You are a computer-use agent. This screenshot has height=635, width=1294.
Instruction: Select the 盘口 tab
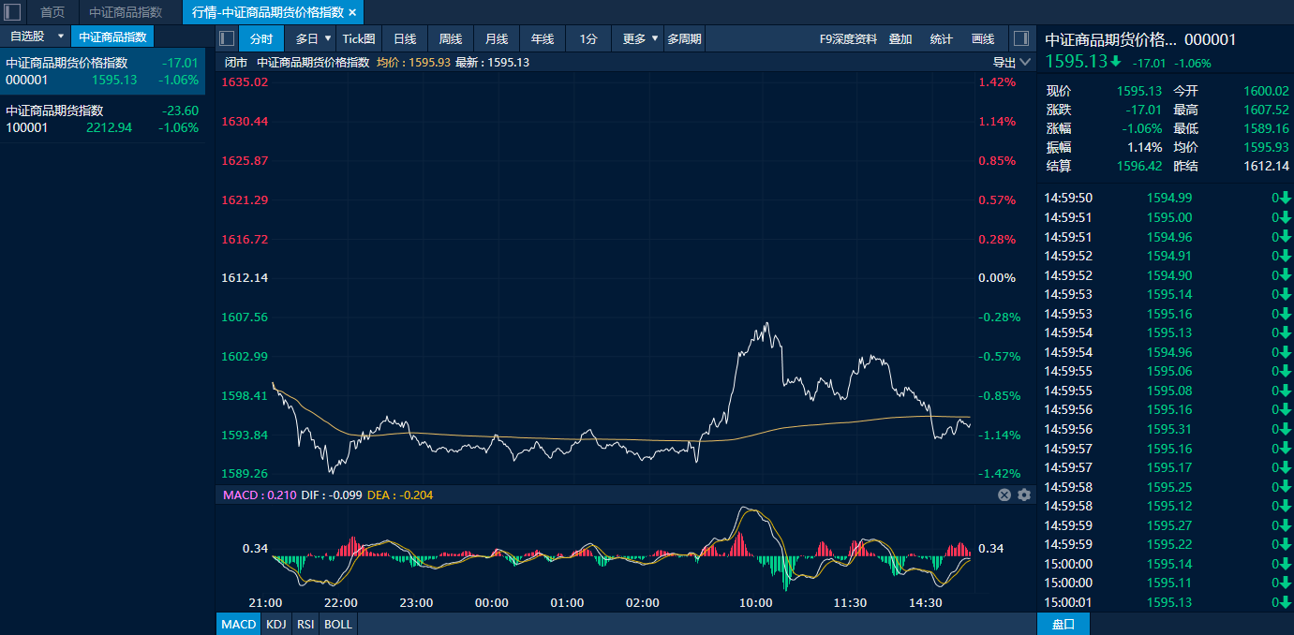coord(1063,624)
